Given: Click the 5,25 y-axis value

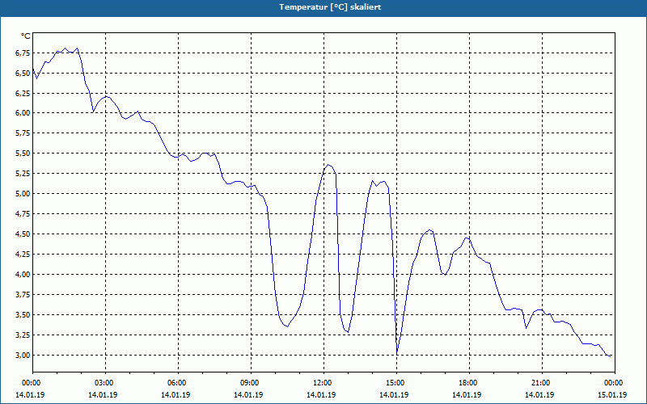Looking at the screenshot, I should [x=23, y=174].
